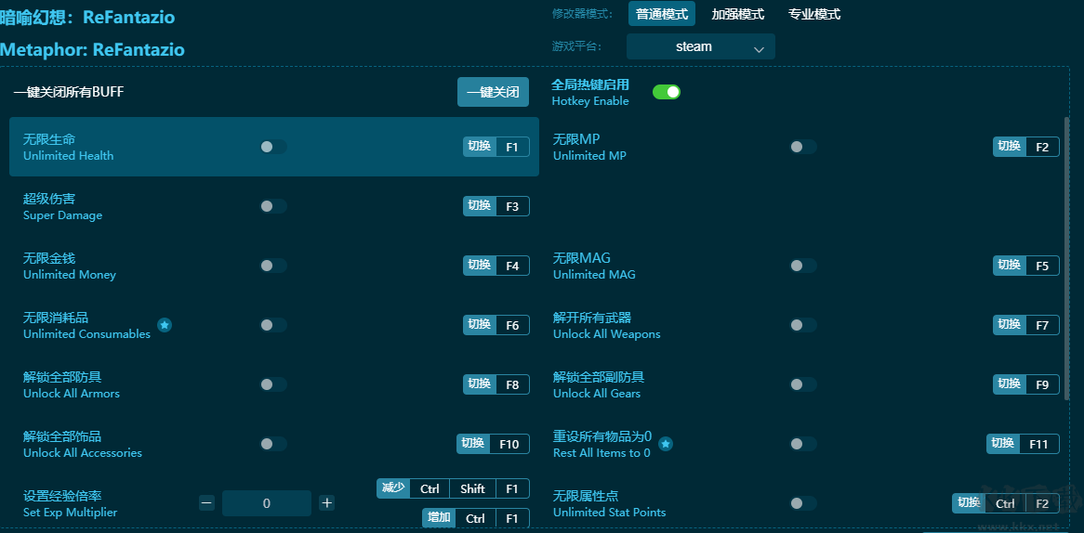
Task: Switch to 加强模式 mode tab
Action: [x=737, y=14]
